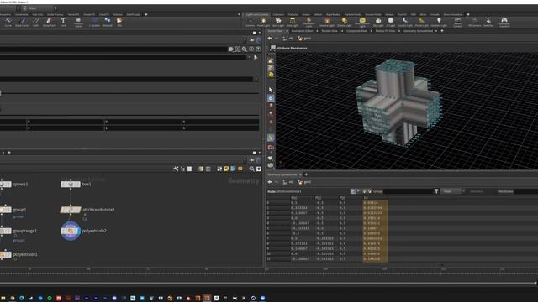Switch to the Composite View tab
538x302 pixels.
(x=356, y=31)
